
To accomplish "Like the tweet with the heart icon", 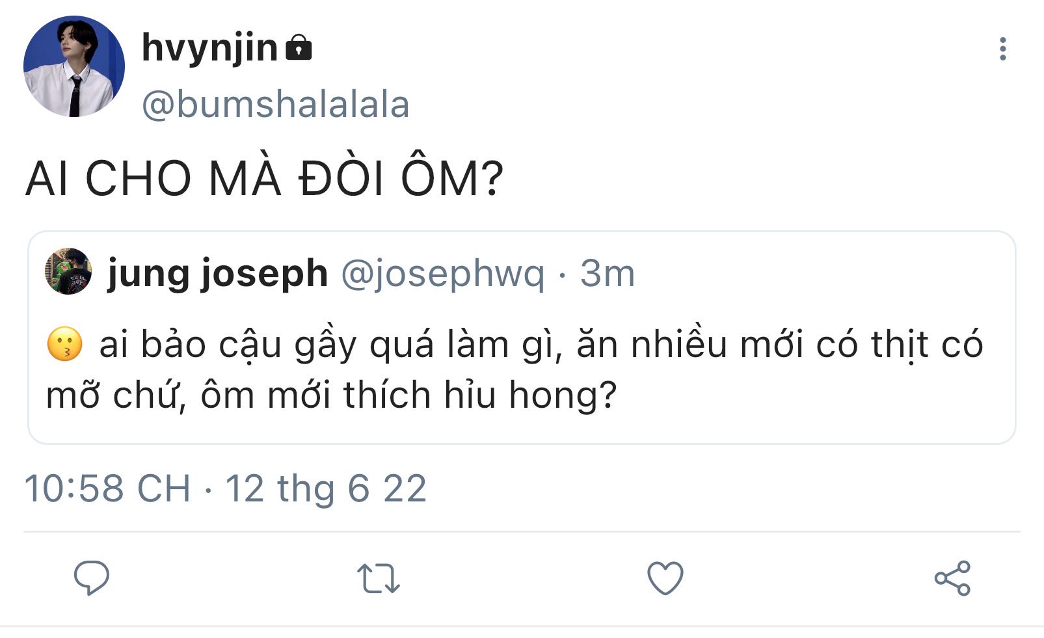I will click(665, 578).
